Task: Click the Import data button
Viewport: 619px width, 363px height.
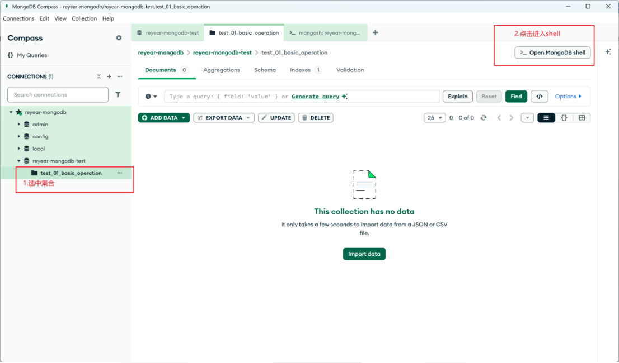Action: pos(364,254)
